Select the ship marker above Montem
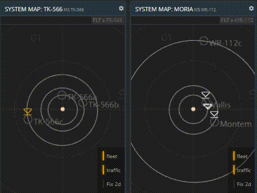Viewport: 257px width, 193px height. (x=214, y=115)
